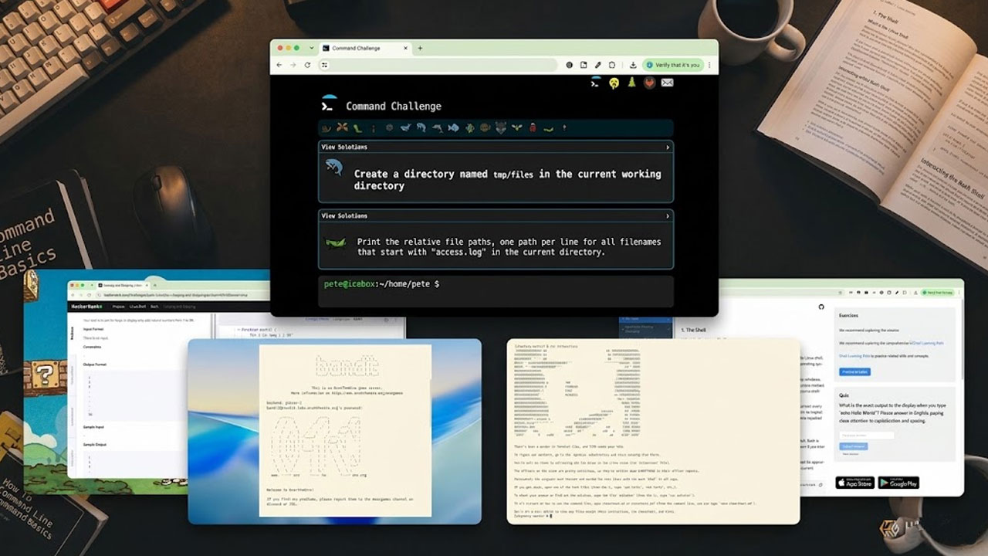The image size is (988, 556).
Task: Expand View Solutions for the tmp/files challenge
Action: coord(496,147)
